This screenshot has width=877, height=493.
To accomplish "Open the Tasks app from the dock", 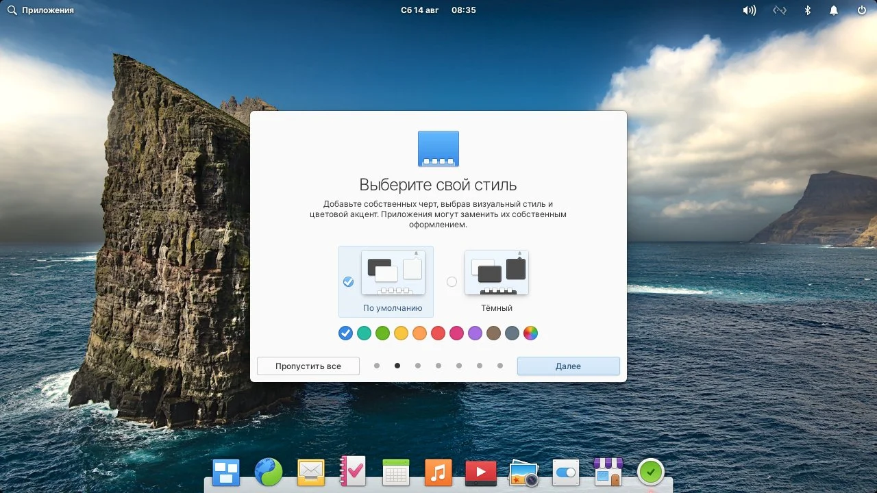I will 353,472.
